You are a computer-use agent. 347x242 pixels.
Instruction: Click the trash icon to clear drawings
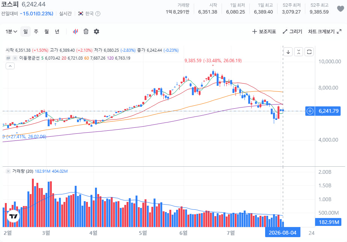86,31
